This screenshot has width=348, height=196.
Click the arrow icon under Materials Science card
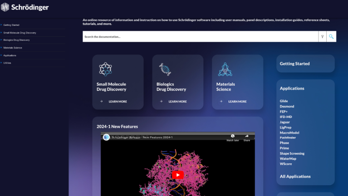tap(221, 101)
